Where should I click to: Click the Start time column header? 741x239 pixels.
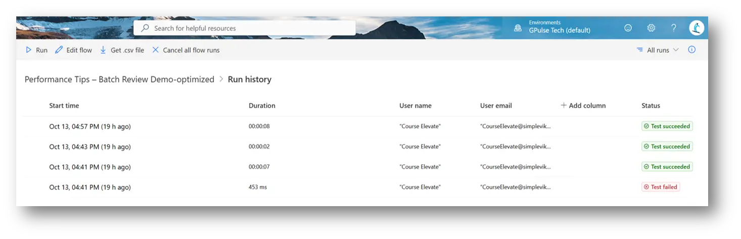(64, 106)
